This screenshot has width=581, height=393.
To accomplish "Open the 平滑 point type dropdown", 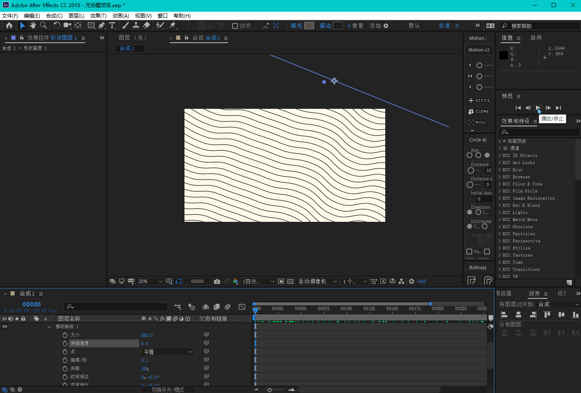I will pyautogui.click(x=168, y=352).
